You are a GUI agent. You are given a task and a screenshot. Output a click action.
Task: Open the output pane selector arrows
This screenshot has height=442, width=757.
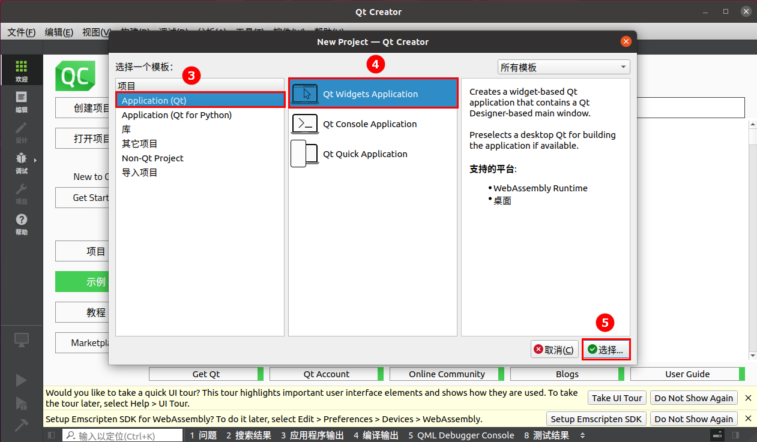(582, 435)
